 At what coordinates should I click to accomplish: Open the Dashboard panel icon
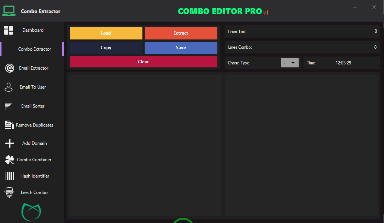9,30
